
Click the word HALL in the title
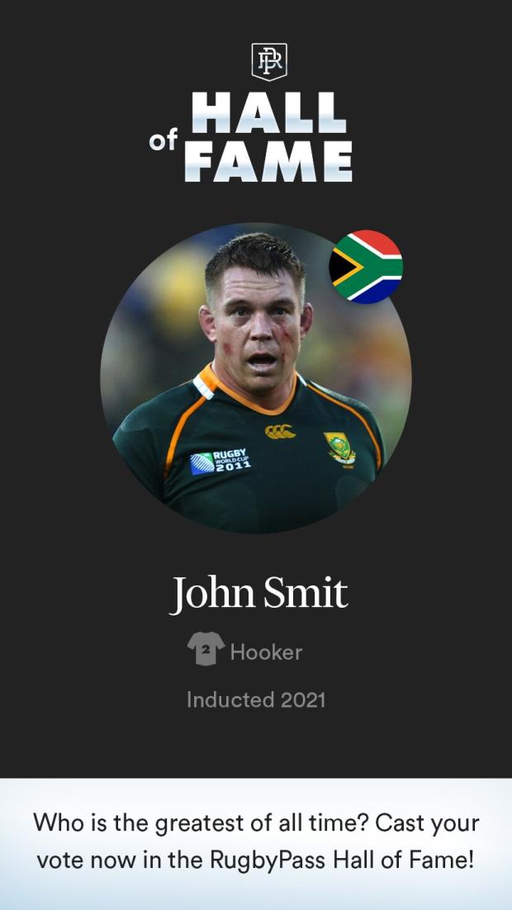(268, 112)
